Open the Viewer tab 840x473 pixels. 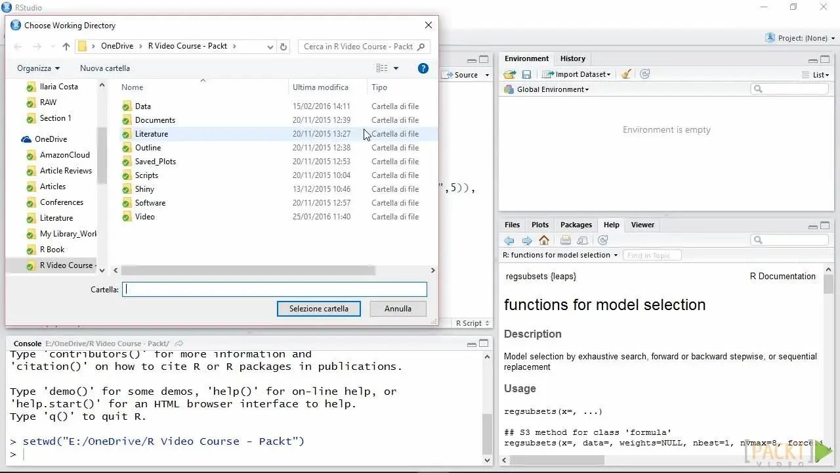(x=642, y=225)
